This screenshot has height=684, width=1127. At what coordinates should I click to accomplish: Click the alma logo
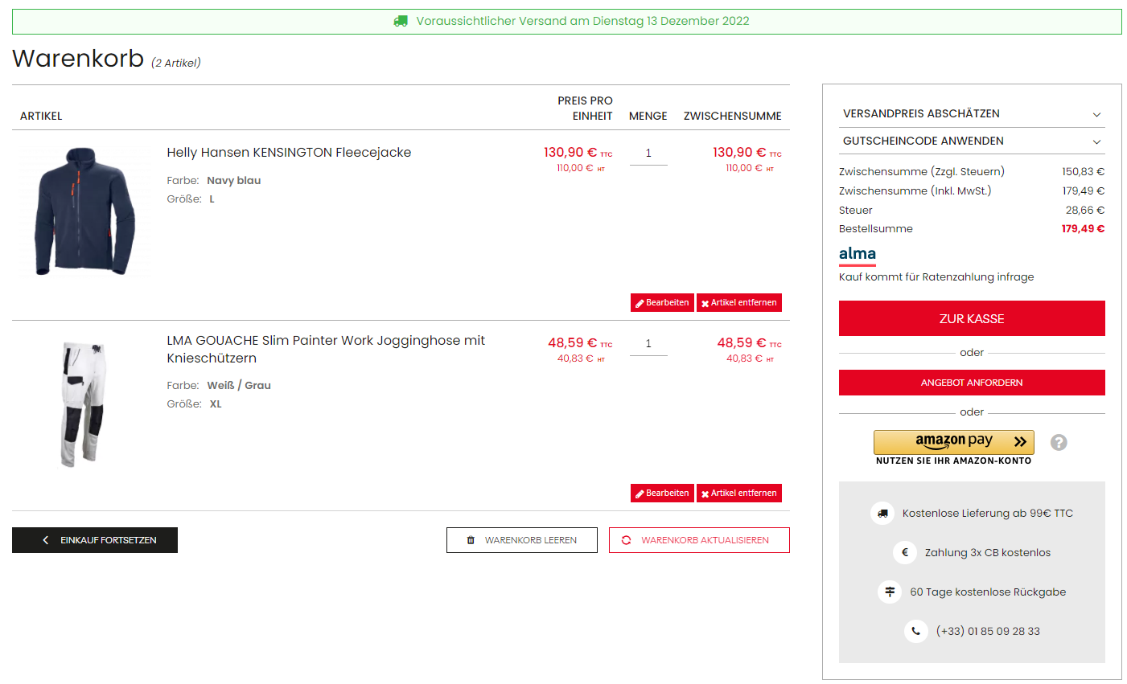[858, 255]
